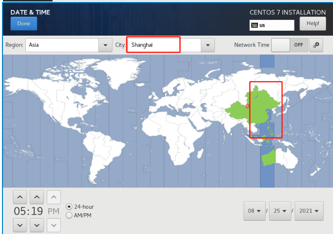This screenshot has width=333, height=234.
Task: Decrease the hour with down arrow
Action: [x=20, y=225]
